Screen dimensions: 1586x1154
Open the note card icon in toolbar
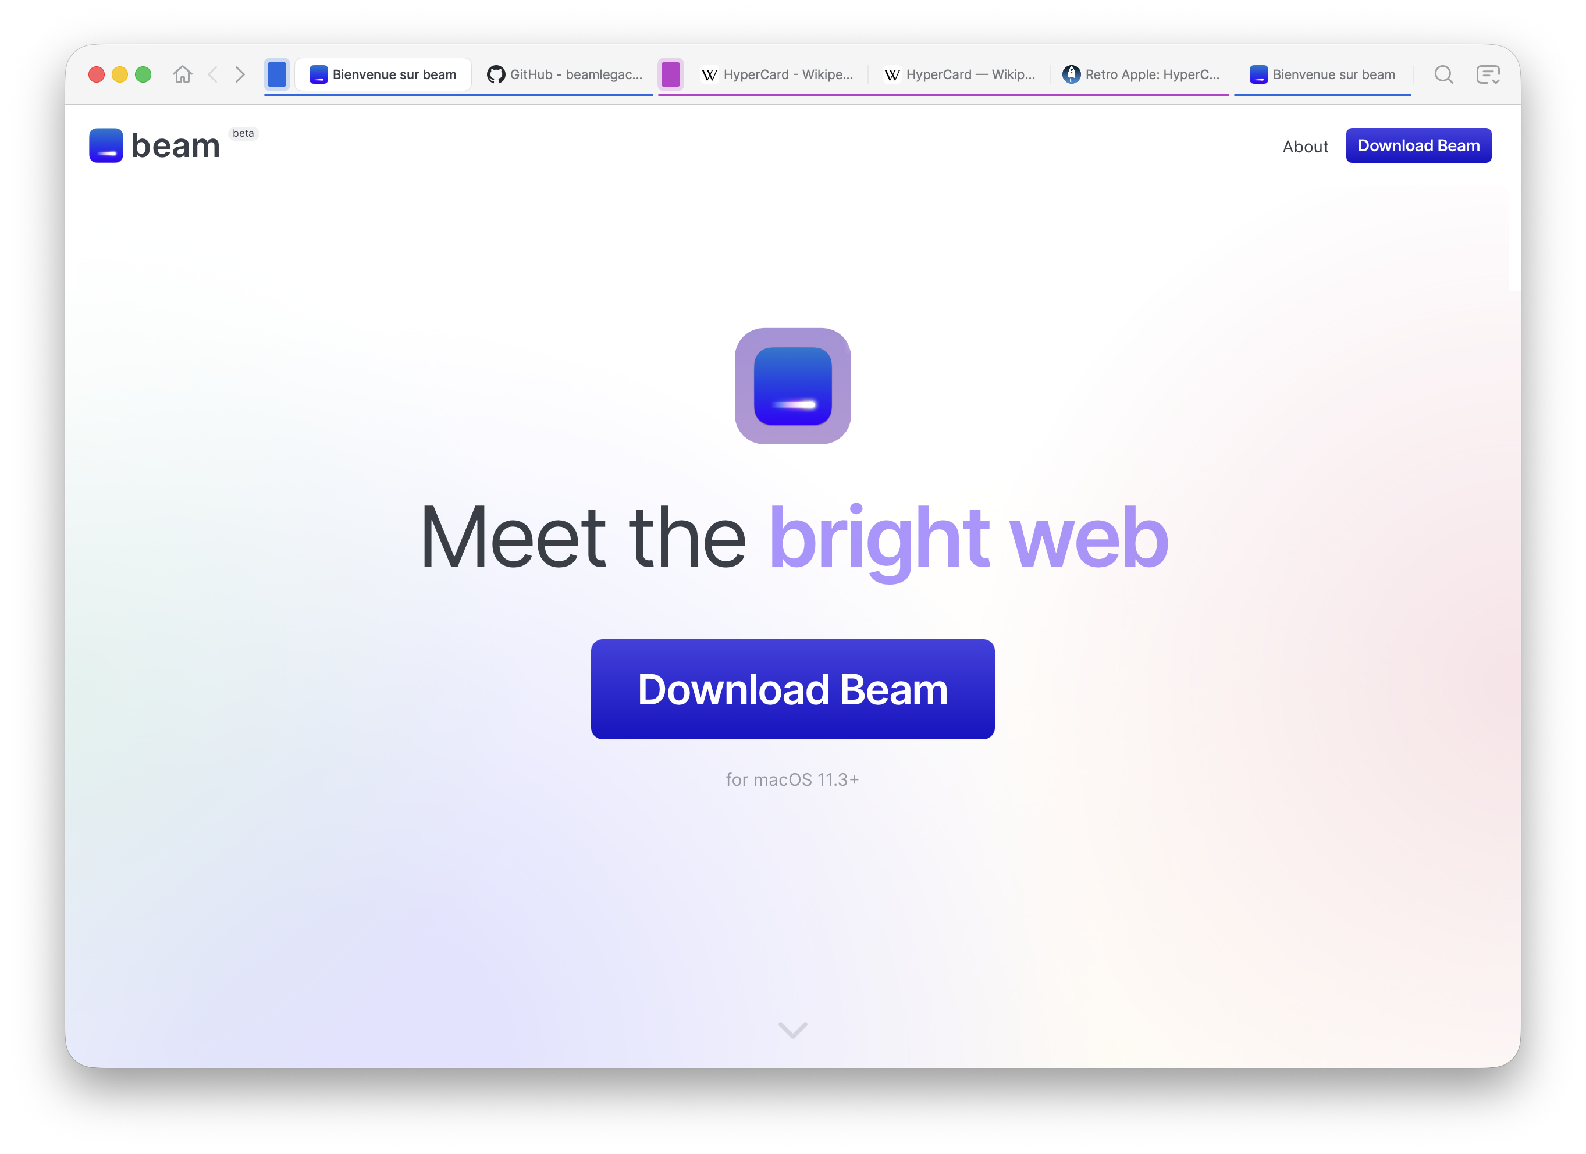point(1488,74)
